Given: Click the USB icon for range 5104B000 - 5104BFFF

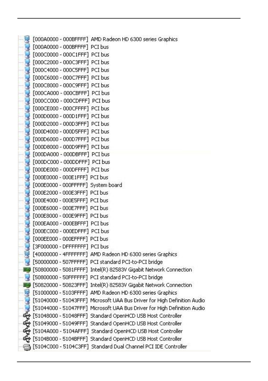Looking at the screenshot, I should [27, 339].
